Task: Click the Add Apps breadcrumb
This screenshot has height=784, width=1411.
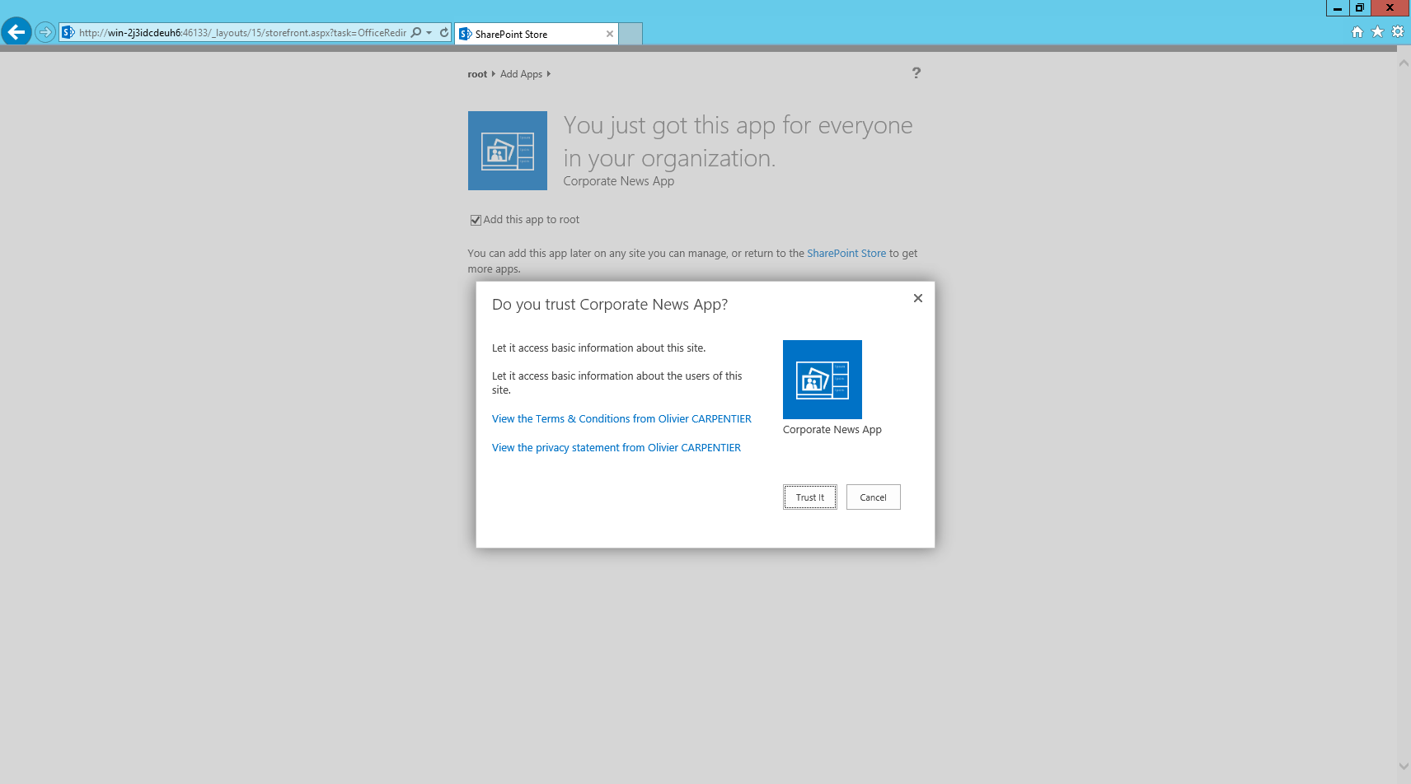Action: pos(521,74)
